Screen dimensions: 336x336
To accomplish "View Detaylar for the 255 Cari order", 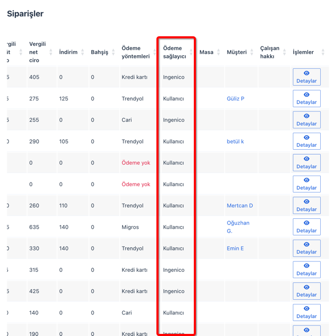I will [x=307, y=120].
